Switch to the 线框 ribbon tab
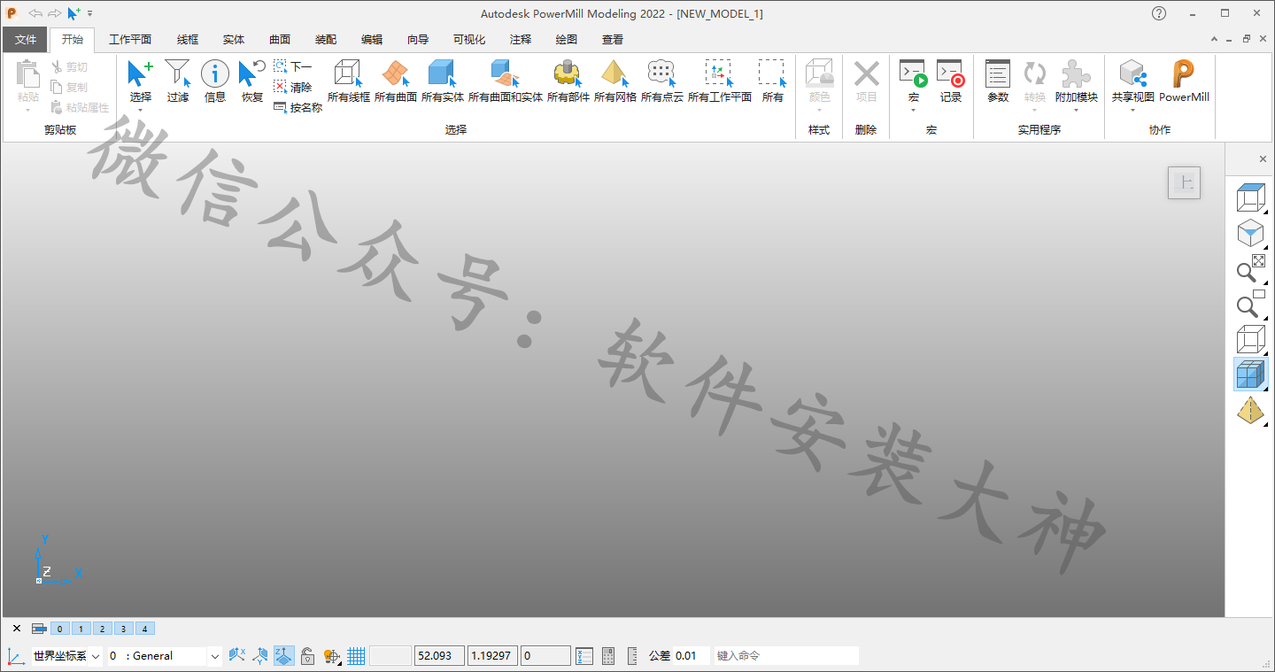The height and width of the screenshot is (672, 1275). tap(188, 39)
